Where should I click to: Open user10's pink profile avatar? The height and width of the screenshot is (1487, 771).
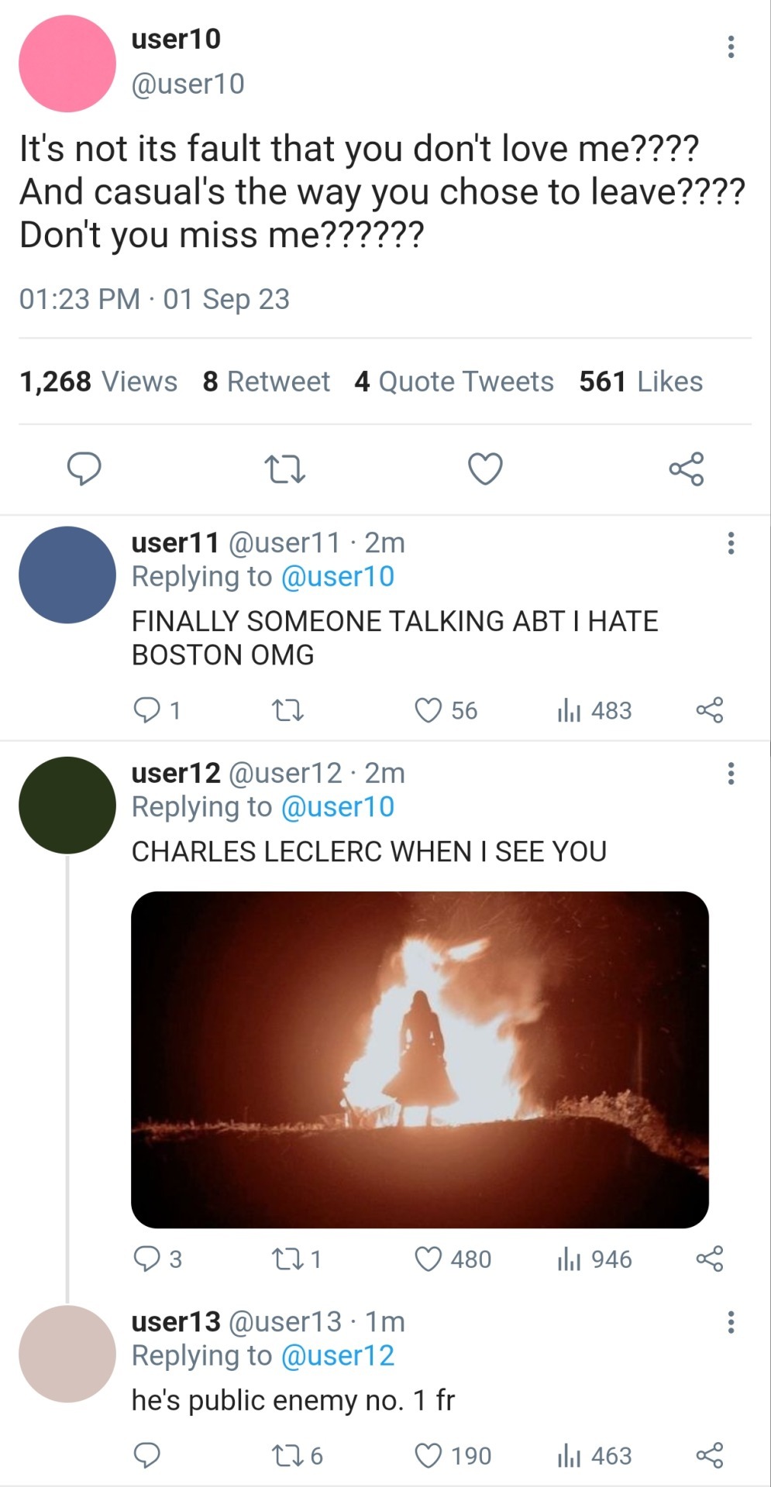67,64
